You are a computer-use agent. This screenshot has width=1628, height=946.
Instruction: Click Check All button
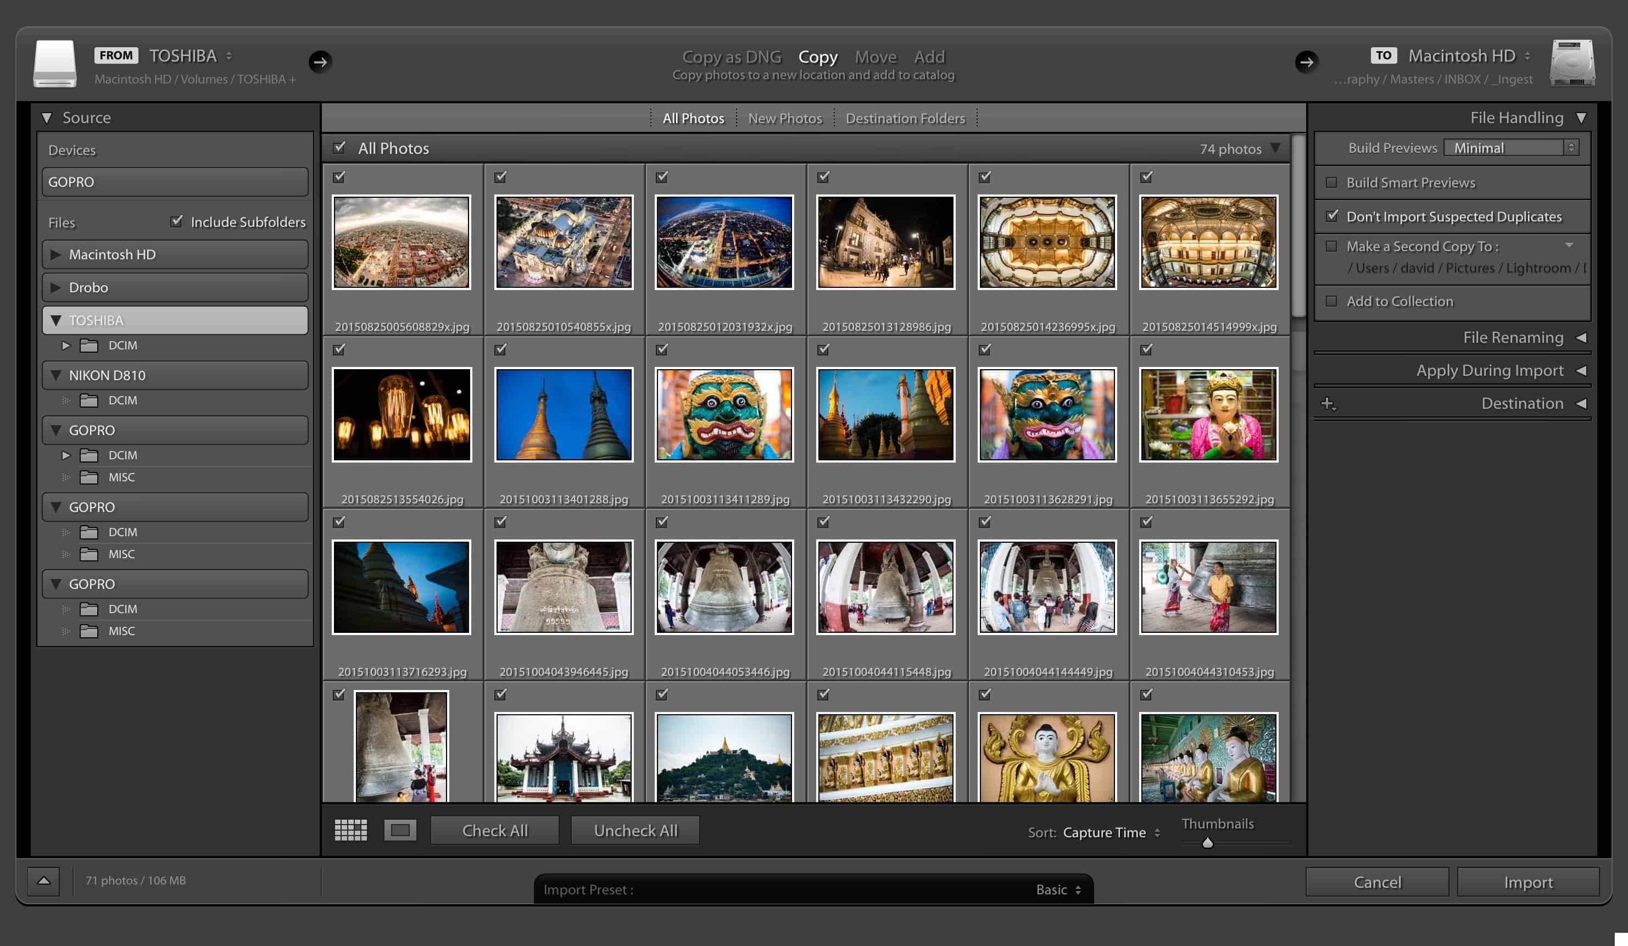click(495, 830)
